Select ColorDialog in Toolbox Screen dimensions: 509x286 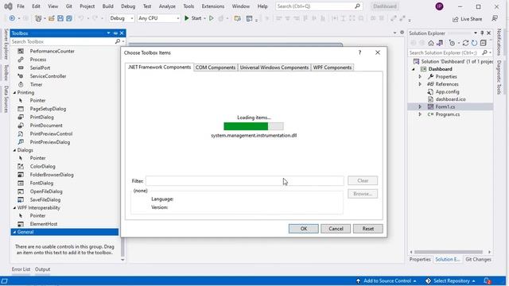tap(42, 166)
